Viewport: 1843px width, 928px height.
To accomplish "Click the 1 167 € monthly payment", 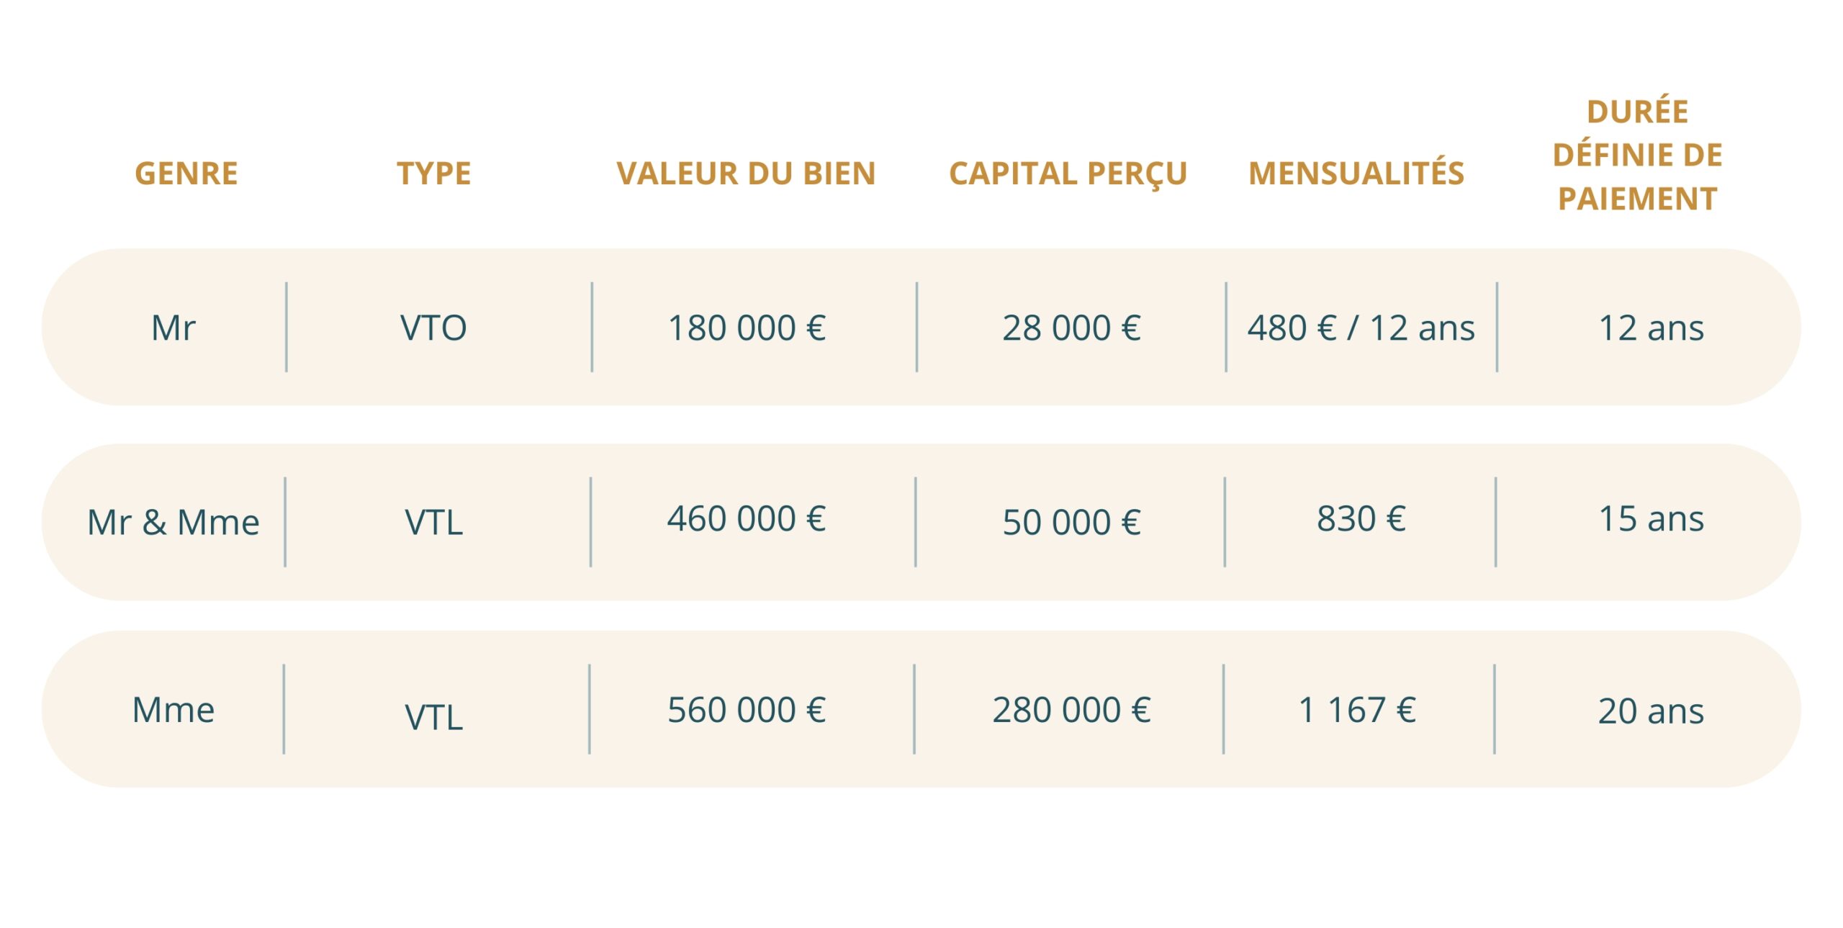I will pyautogui.click(x=1357, y=711).
